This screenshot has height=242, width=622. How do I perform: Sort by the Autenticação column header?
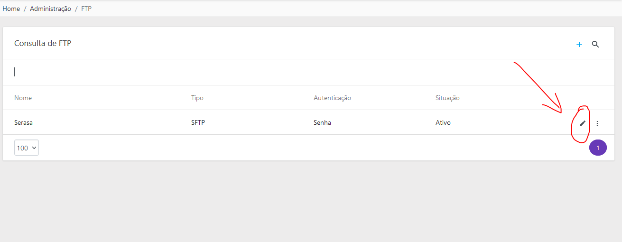click(x=332, y=98)
